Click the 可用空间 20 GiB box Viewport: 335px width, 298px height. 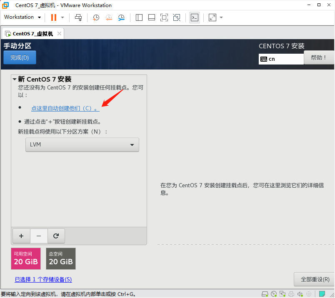point(26,258)
